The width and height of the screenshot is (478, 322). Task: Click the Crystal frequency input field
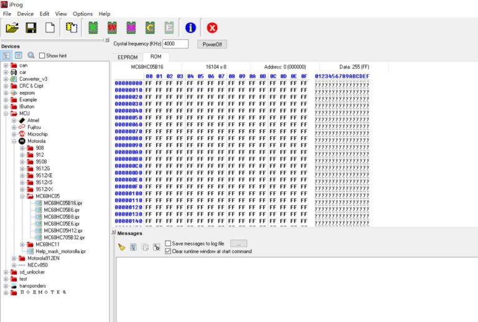[176, 44]
